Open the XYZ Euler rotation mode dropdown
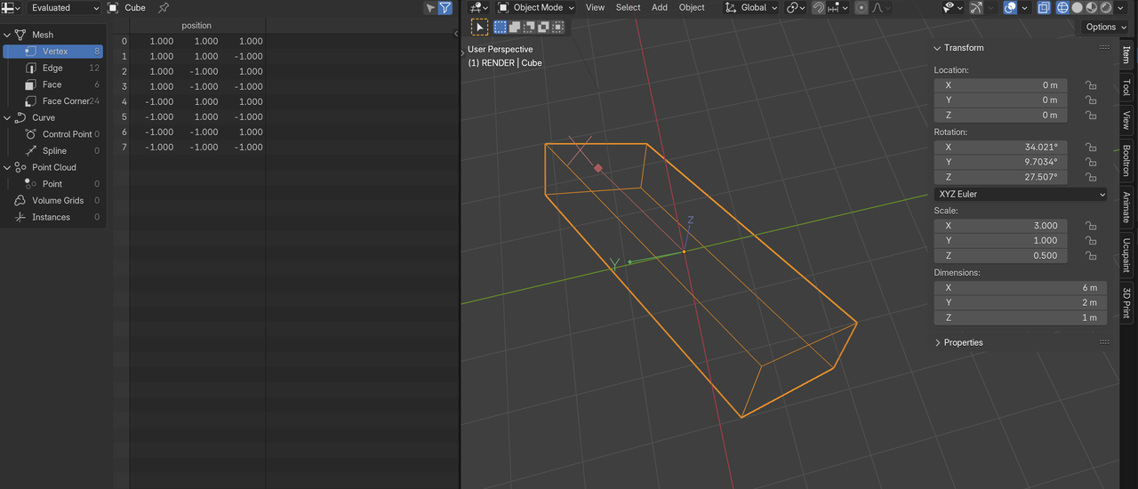Viewport: 1138px width, 489px height. [x=1021, y=195]
